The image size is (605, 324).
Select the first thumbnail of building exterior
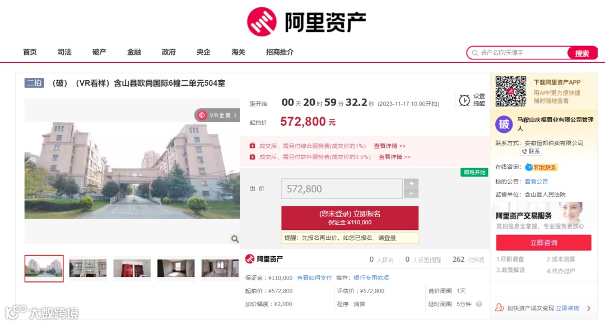pos(44,269)
